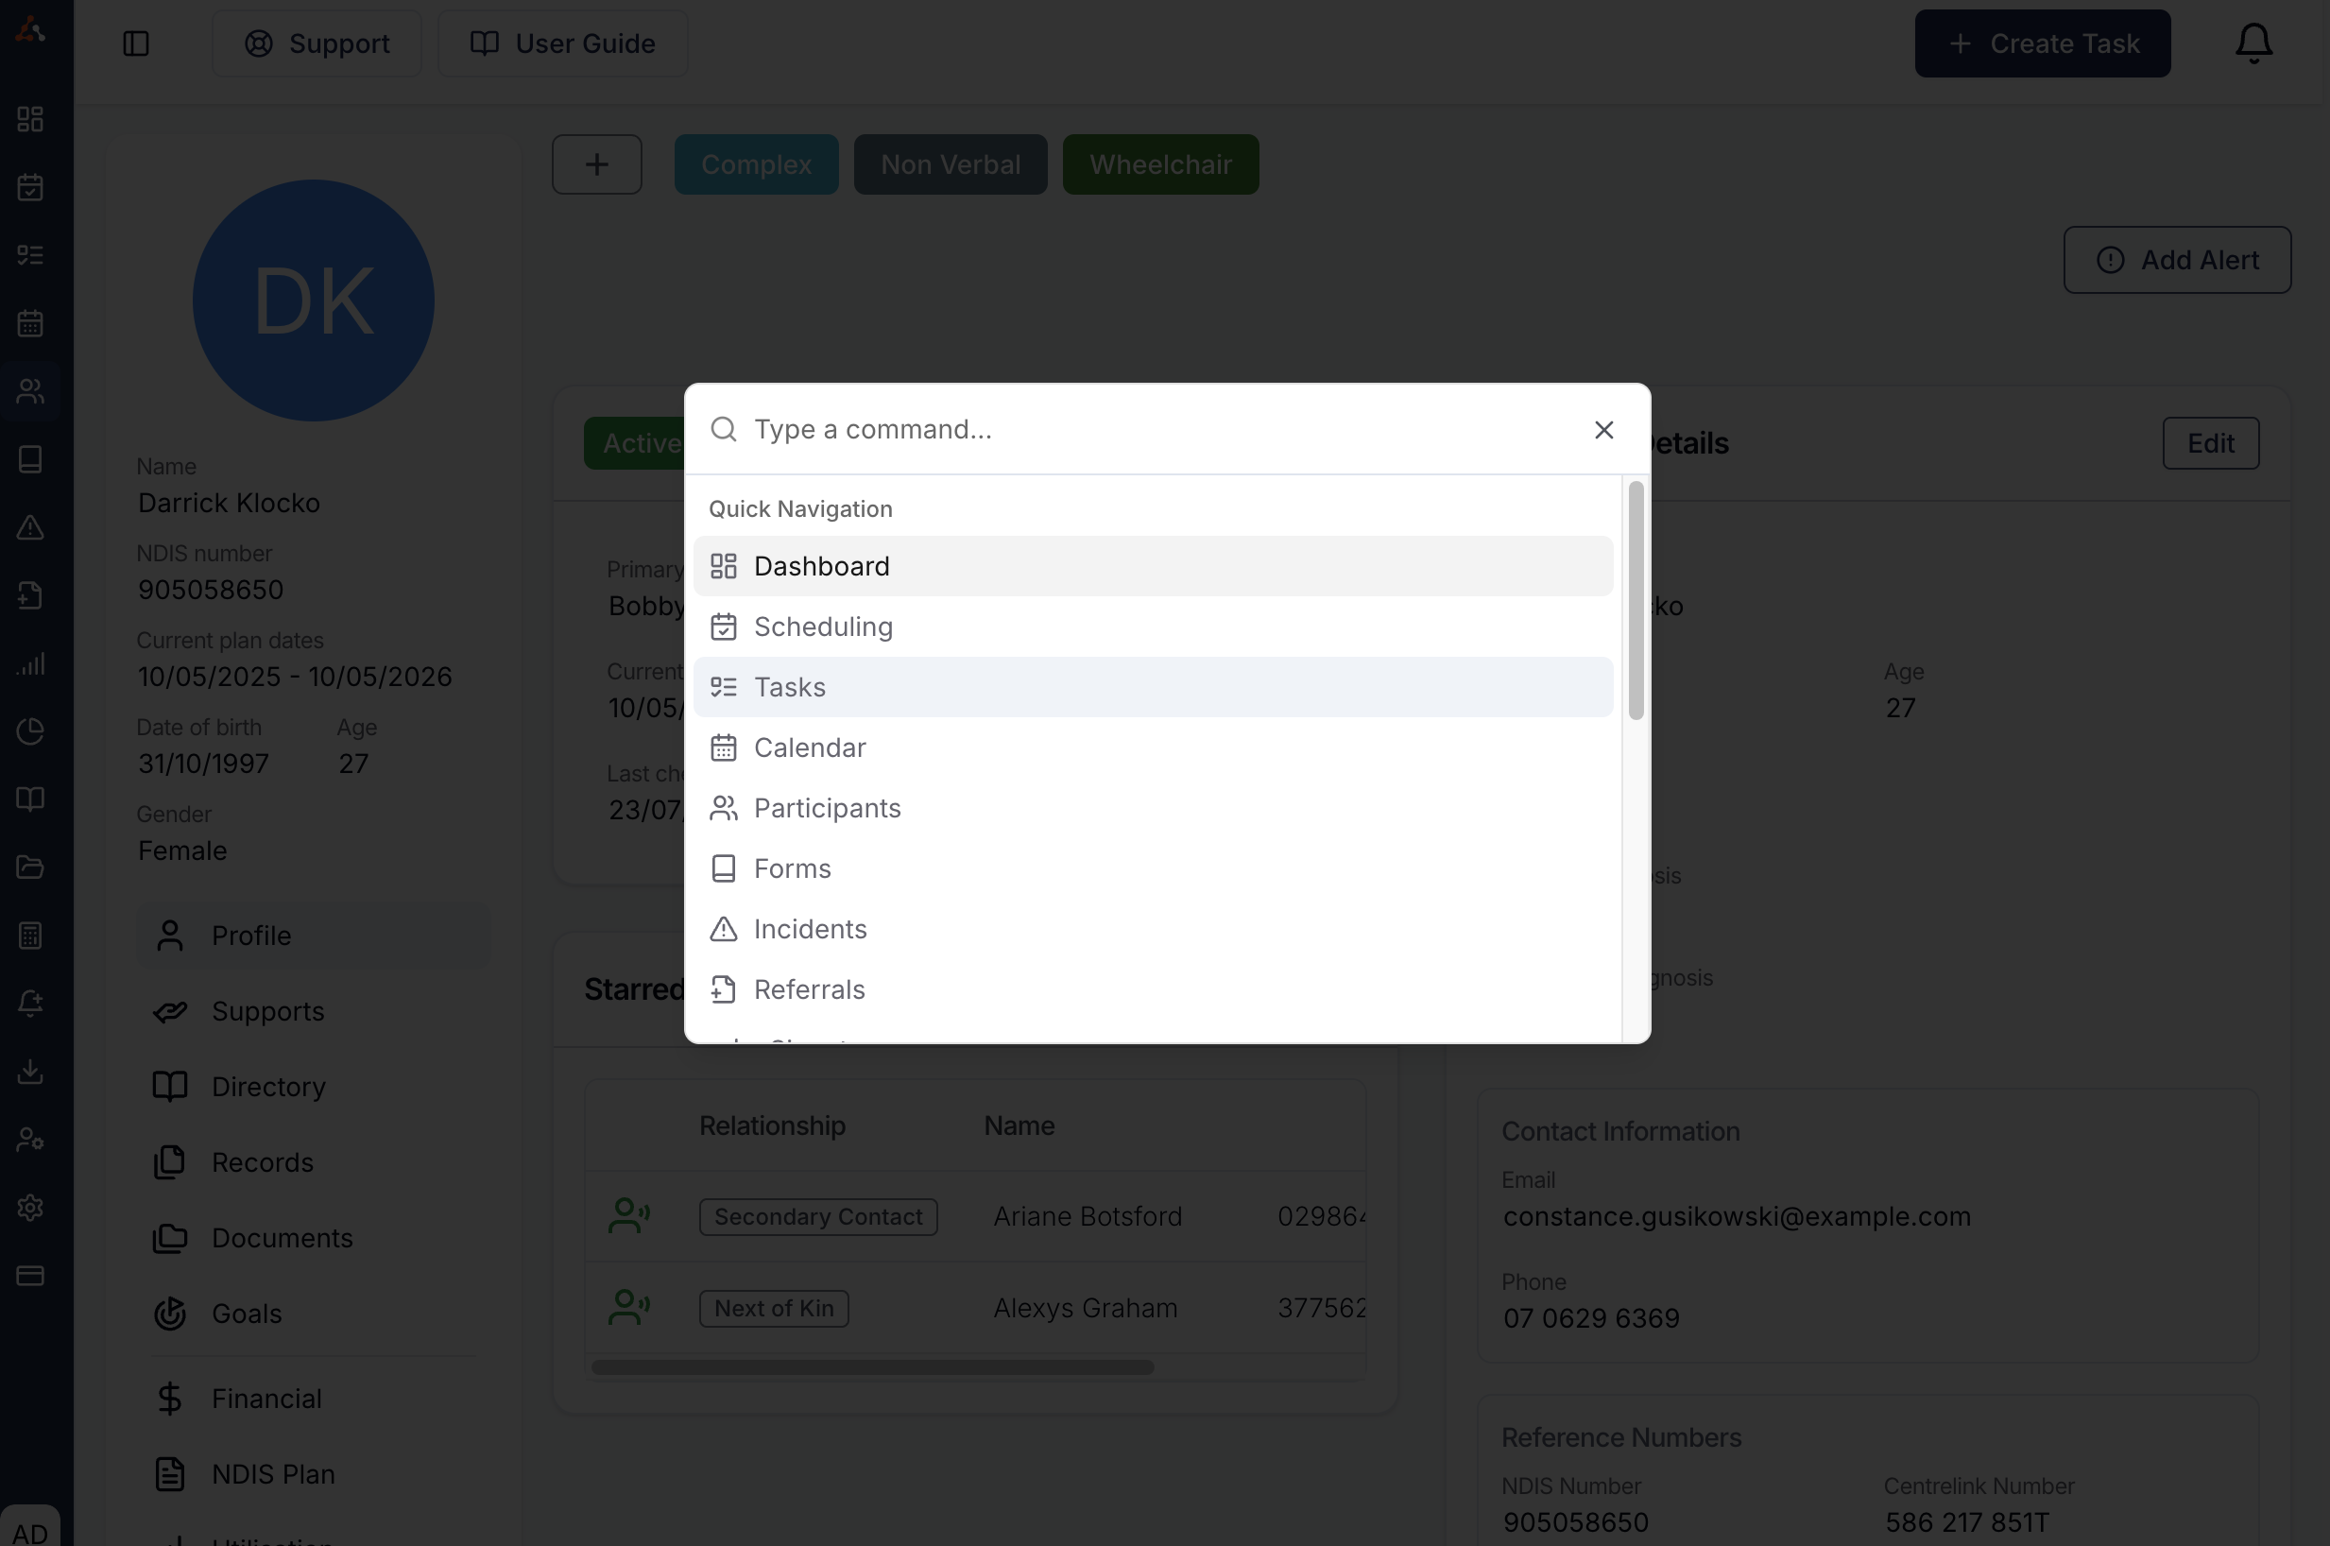Select Scheduling in Quick Navigation
Image resolution: width=2330 pixels, height=1546 pixels.
(1153, 627)
